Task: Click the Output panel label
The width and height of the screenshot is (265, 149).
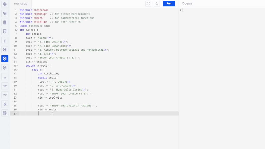Action: click(187, 4)
